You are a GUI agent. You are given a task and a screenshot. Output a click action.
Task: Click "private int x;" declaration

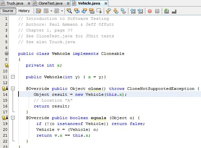[44, 65]
